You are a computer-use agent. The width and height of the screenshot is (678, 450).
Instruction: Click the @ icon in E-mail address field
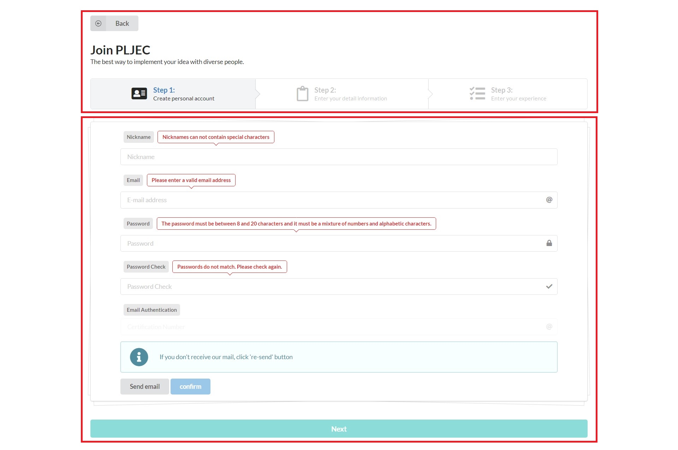coord(549,200)
